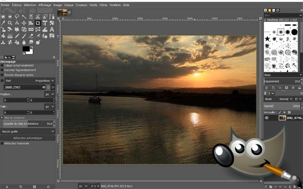Choose the Move tool

coord(24,23)
